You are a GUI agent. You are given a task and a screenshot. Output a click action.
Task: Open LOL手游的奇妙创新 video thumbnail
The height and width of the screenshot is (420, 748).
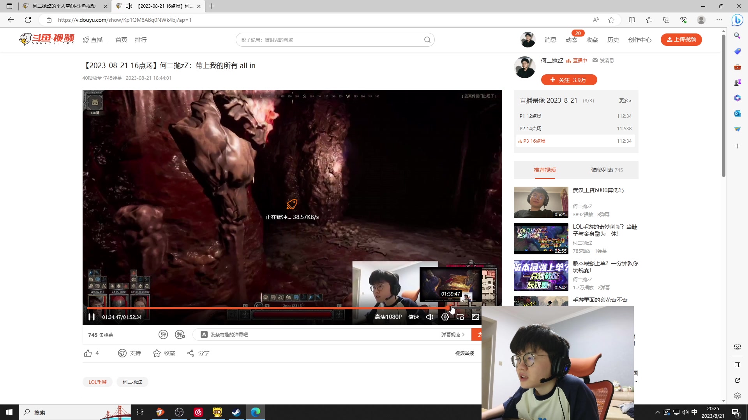541,239
